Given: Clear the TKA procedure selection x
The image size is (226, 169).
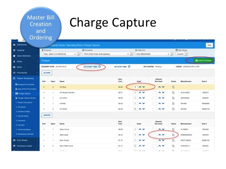Looking at the screenshot, I should click(x=128, y=54).
